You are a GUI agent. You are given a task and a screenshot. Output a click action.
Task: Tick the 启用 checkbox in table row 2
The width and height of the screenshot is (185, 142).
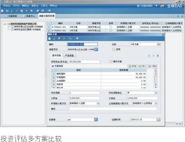click(x=111, y=31)
